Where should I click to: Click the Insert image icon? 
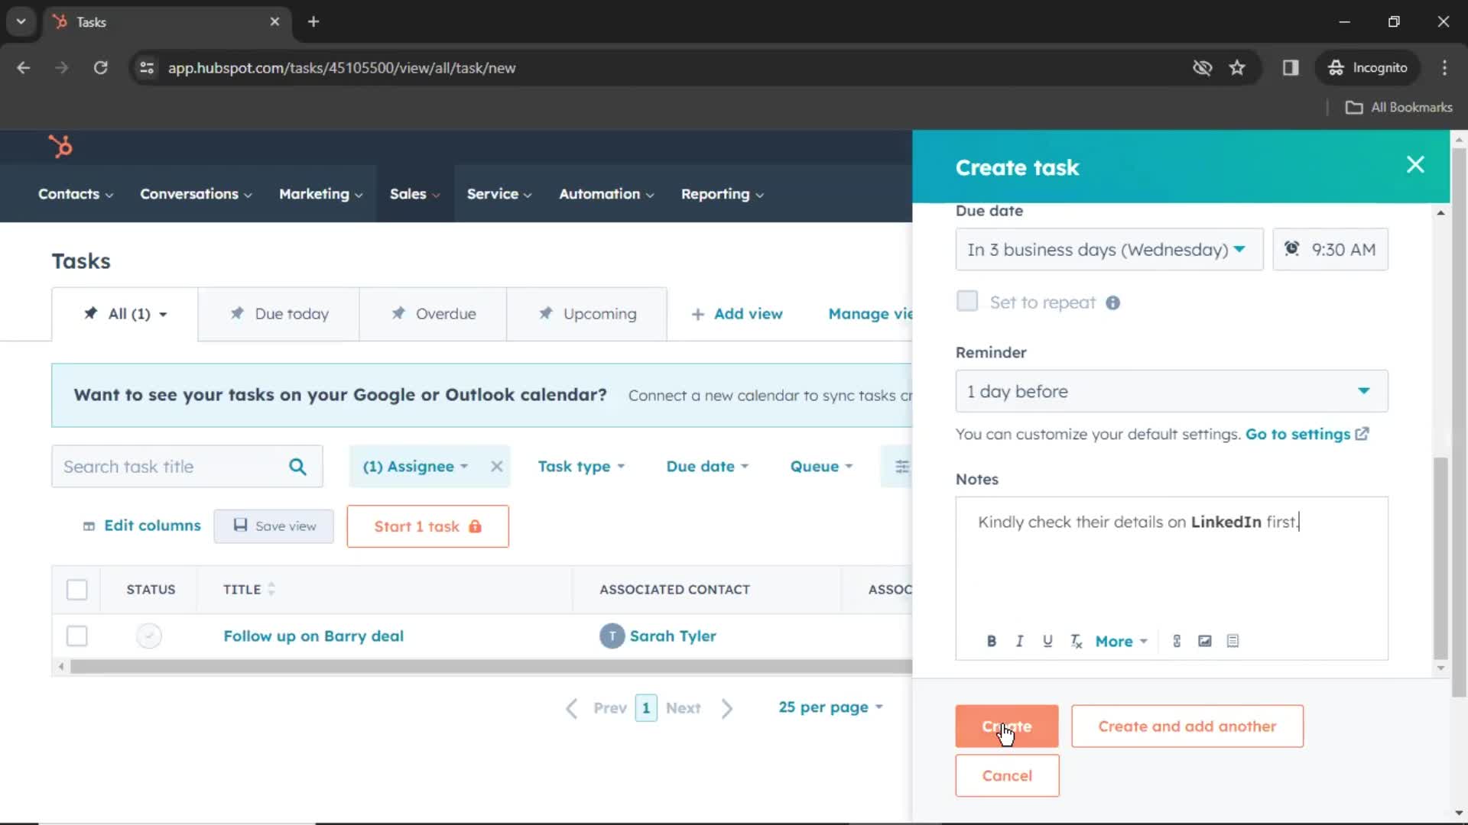coord(1205,641)
